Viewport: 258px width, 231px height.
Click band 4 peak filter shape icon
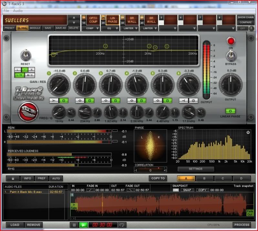(132, 100)
